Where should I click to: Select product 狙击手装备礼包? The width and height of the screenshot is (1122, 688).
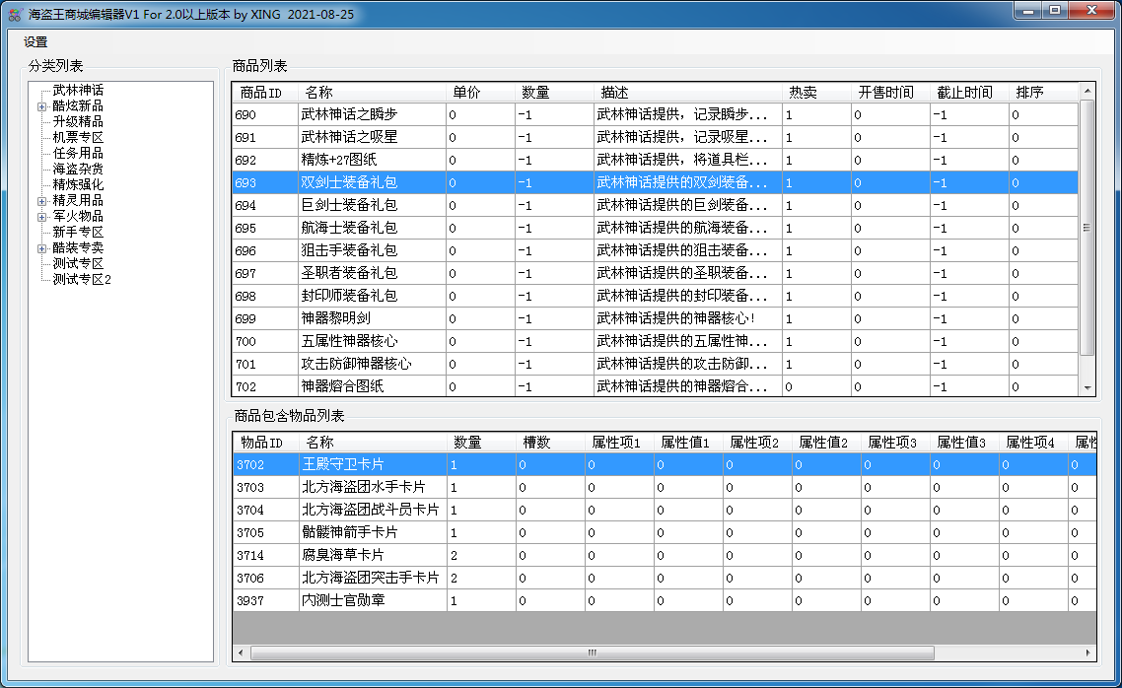tap(656, 251)
